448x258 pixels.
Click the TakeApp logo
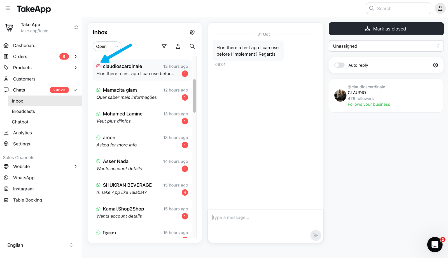[34, 9]
